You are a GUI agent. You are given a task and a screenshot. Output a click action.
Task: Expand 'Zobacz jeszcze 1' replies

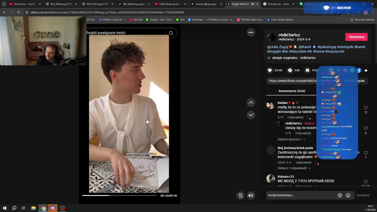point(292,139)
